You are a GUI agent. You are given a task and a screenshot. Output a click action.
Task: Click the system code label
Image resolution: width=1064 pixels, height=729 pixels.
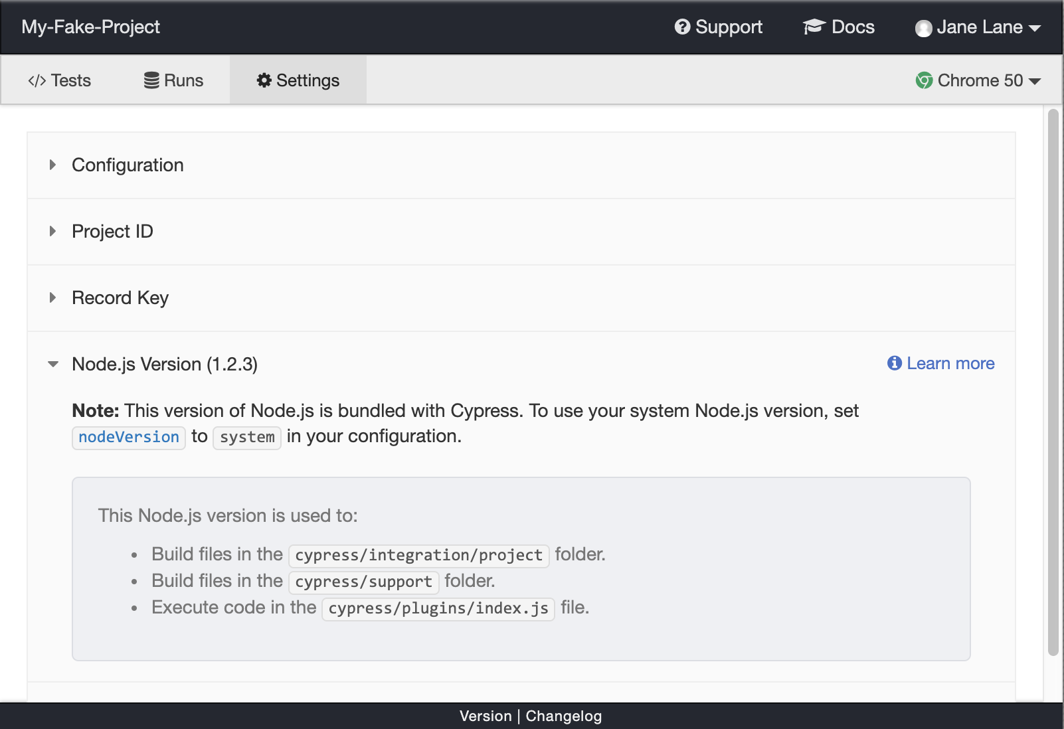[x=247, y=438]
